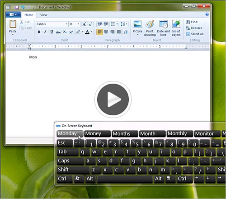The width and height of the screenshot is (226, 199).
Task: Click the Save icon in quick access toolbar
Action: tap(17, 7)
